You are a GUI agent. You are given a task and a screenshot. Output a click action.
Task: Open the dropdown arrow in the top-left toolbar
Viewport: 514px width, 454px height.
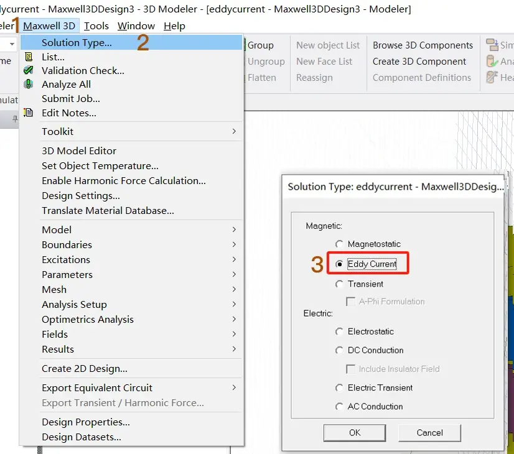click(x=12, y=44)
